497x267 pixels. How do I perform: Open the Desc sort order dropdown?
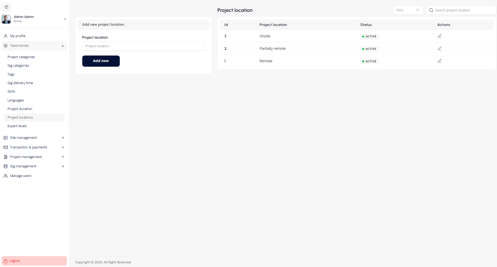[x=408, y=10]
